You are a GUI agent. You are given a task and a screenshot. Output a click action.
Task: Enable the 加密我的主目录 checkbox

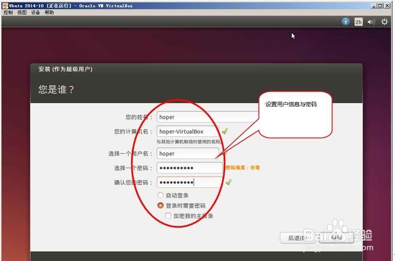pos(168,216)
